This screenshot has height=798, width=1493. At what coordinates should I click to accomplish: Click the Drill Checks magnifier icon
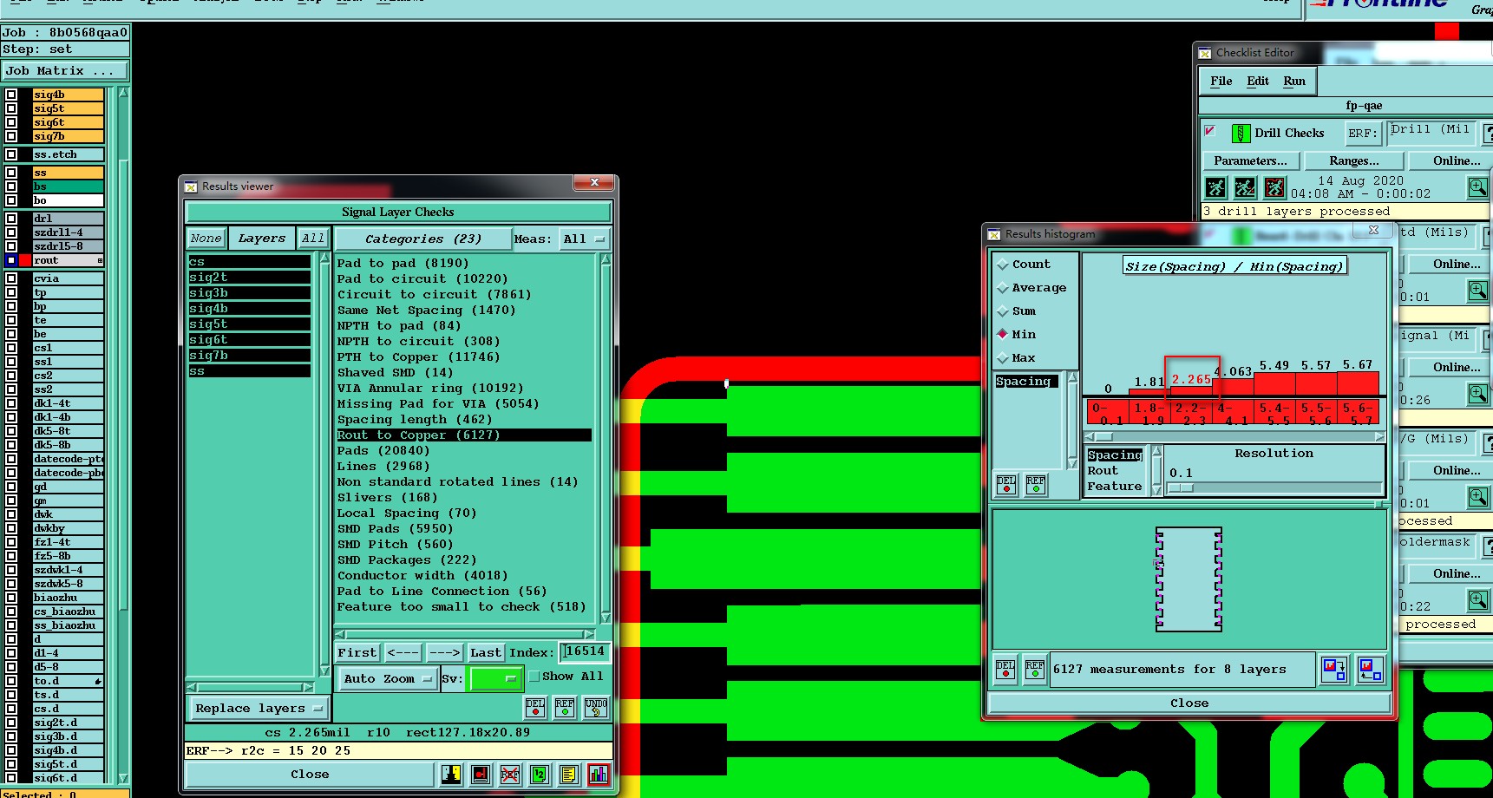click(x=1477, y=187)
